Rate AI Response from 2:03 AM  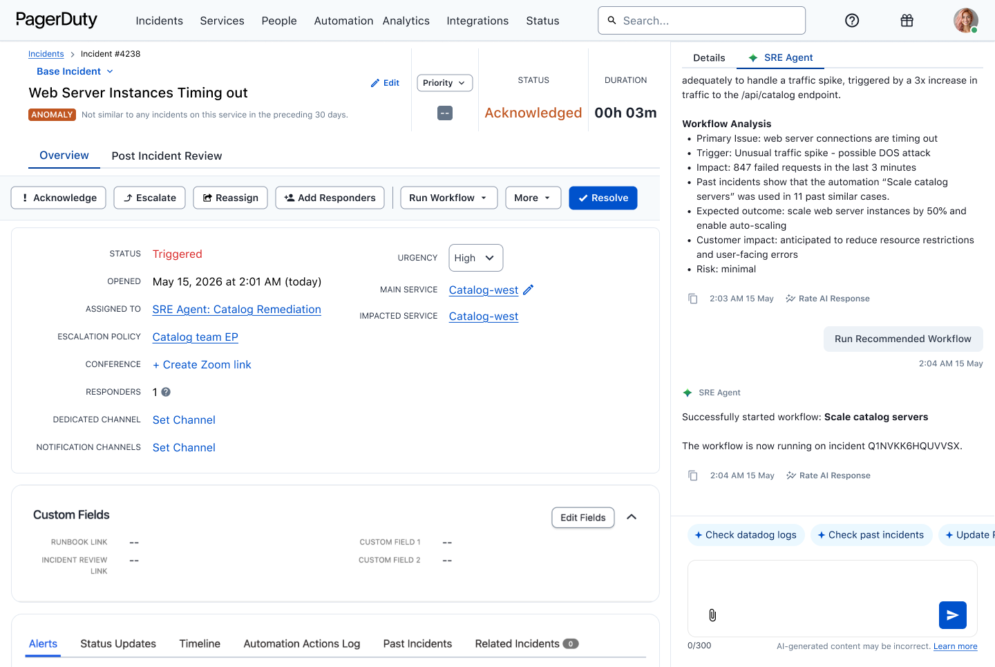[x=828, y=299]
